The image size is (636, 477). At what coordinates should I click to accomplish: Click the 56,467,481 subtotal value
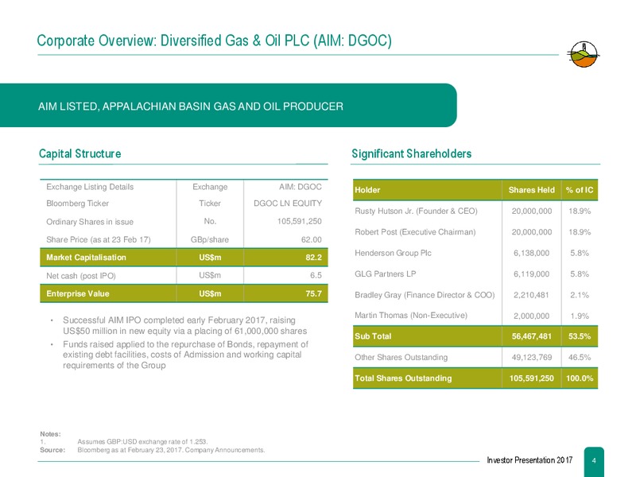(531, 336)
